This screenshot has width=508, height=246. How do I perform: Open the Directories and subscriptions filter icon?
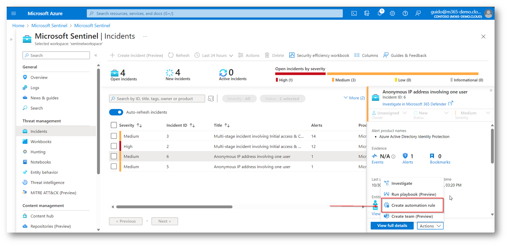coord(367,13)
